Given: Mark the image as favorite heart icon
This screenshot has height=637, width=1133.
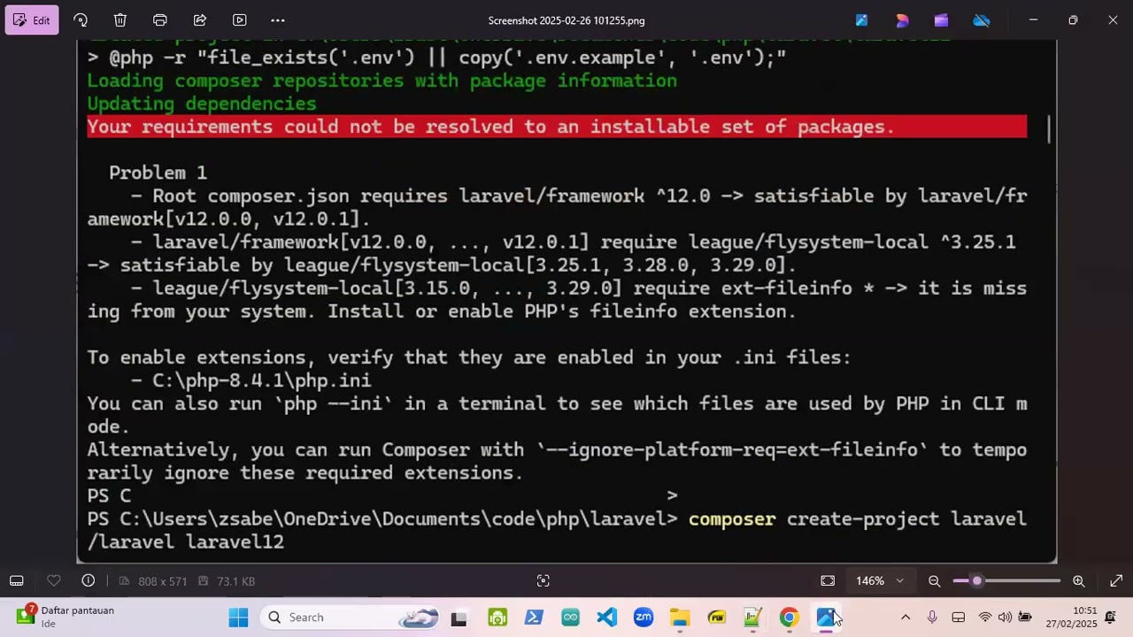Looking at the screenshot, I should coord(54,581).
